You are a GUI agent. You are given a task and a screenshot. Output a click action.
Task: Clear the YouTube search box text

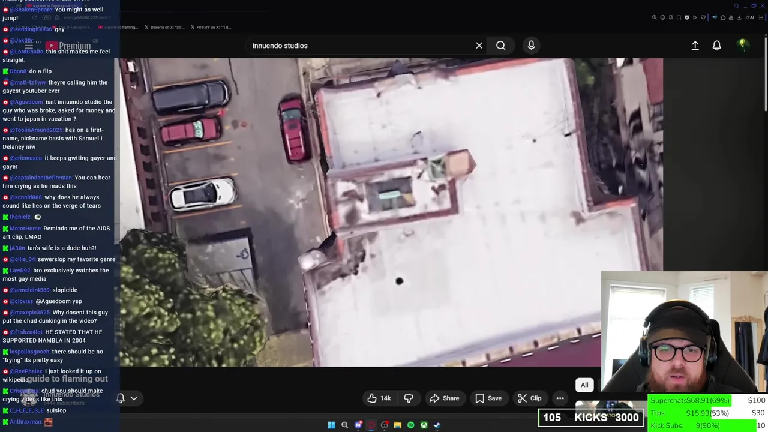479,46
